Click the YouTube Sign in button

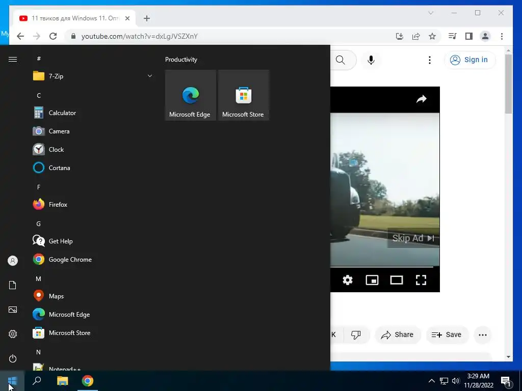coord(469,60)
